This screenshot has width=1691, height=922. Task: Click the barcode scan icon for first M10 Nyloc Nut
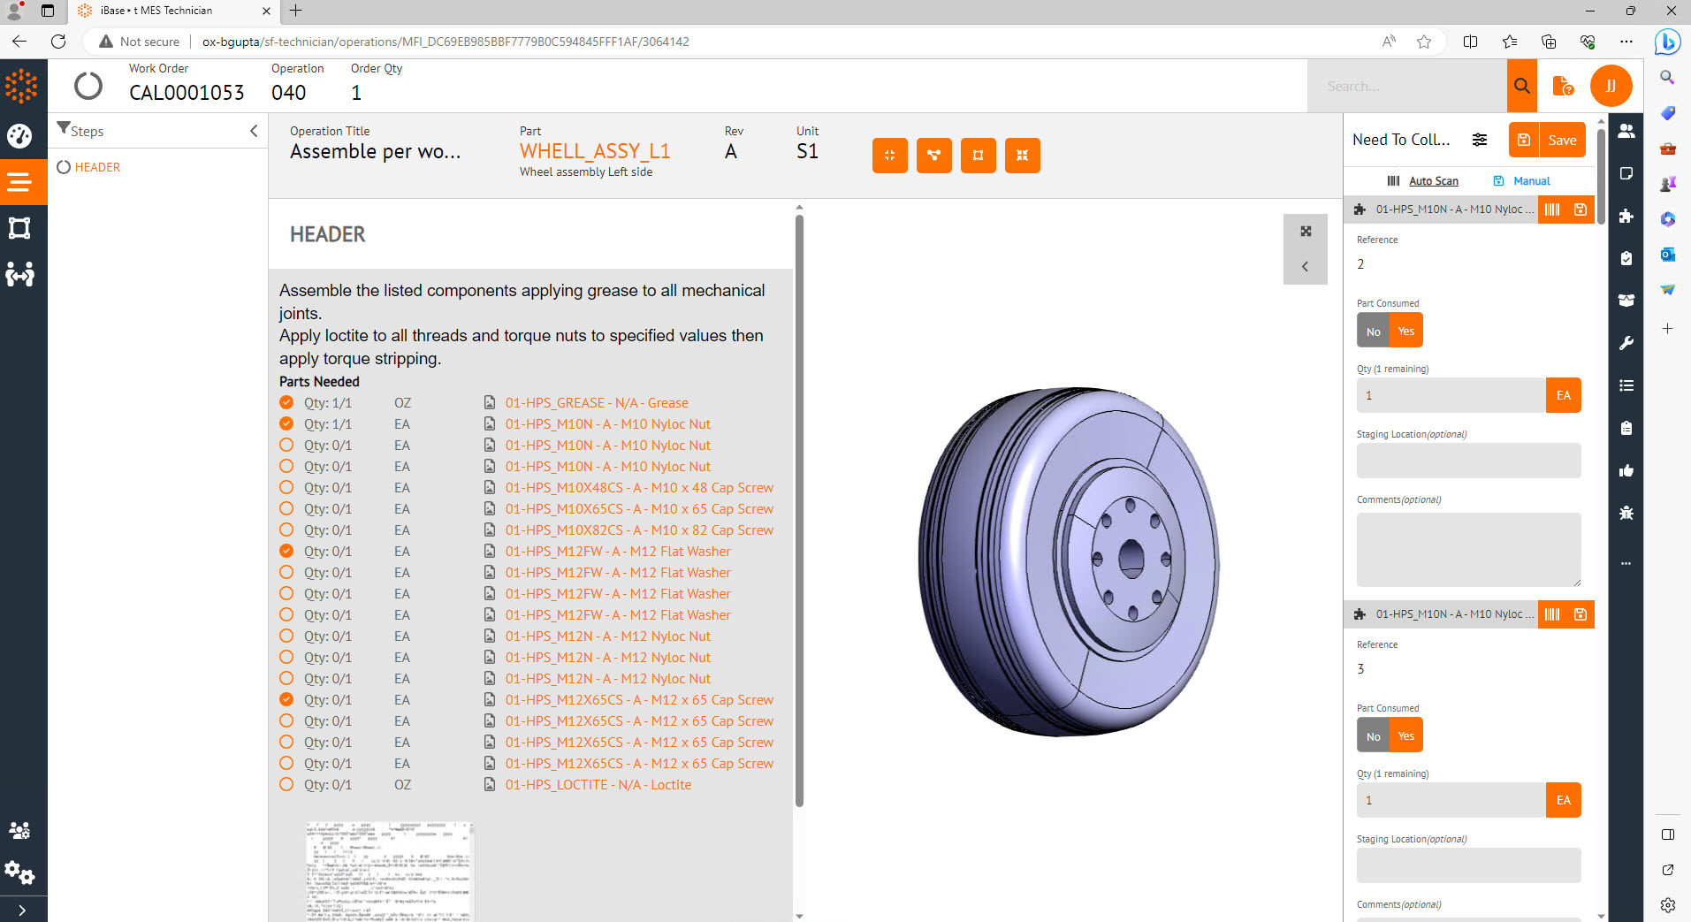1552,210
